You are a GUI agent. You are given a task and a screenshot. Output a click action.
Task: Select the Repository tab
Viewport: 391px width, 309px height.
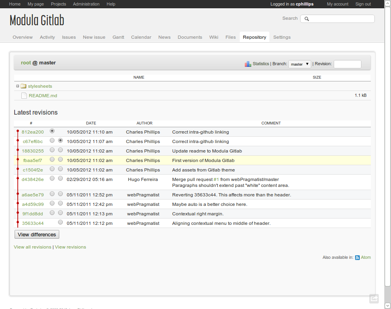pos(254,37)
